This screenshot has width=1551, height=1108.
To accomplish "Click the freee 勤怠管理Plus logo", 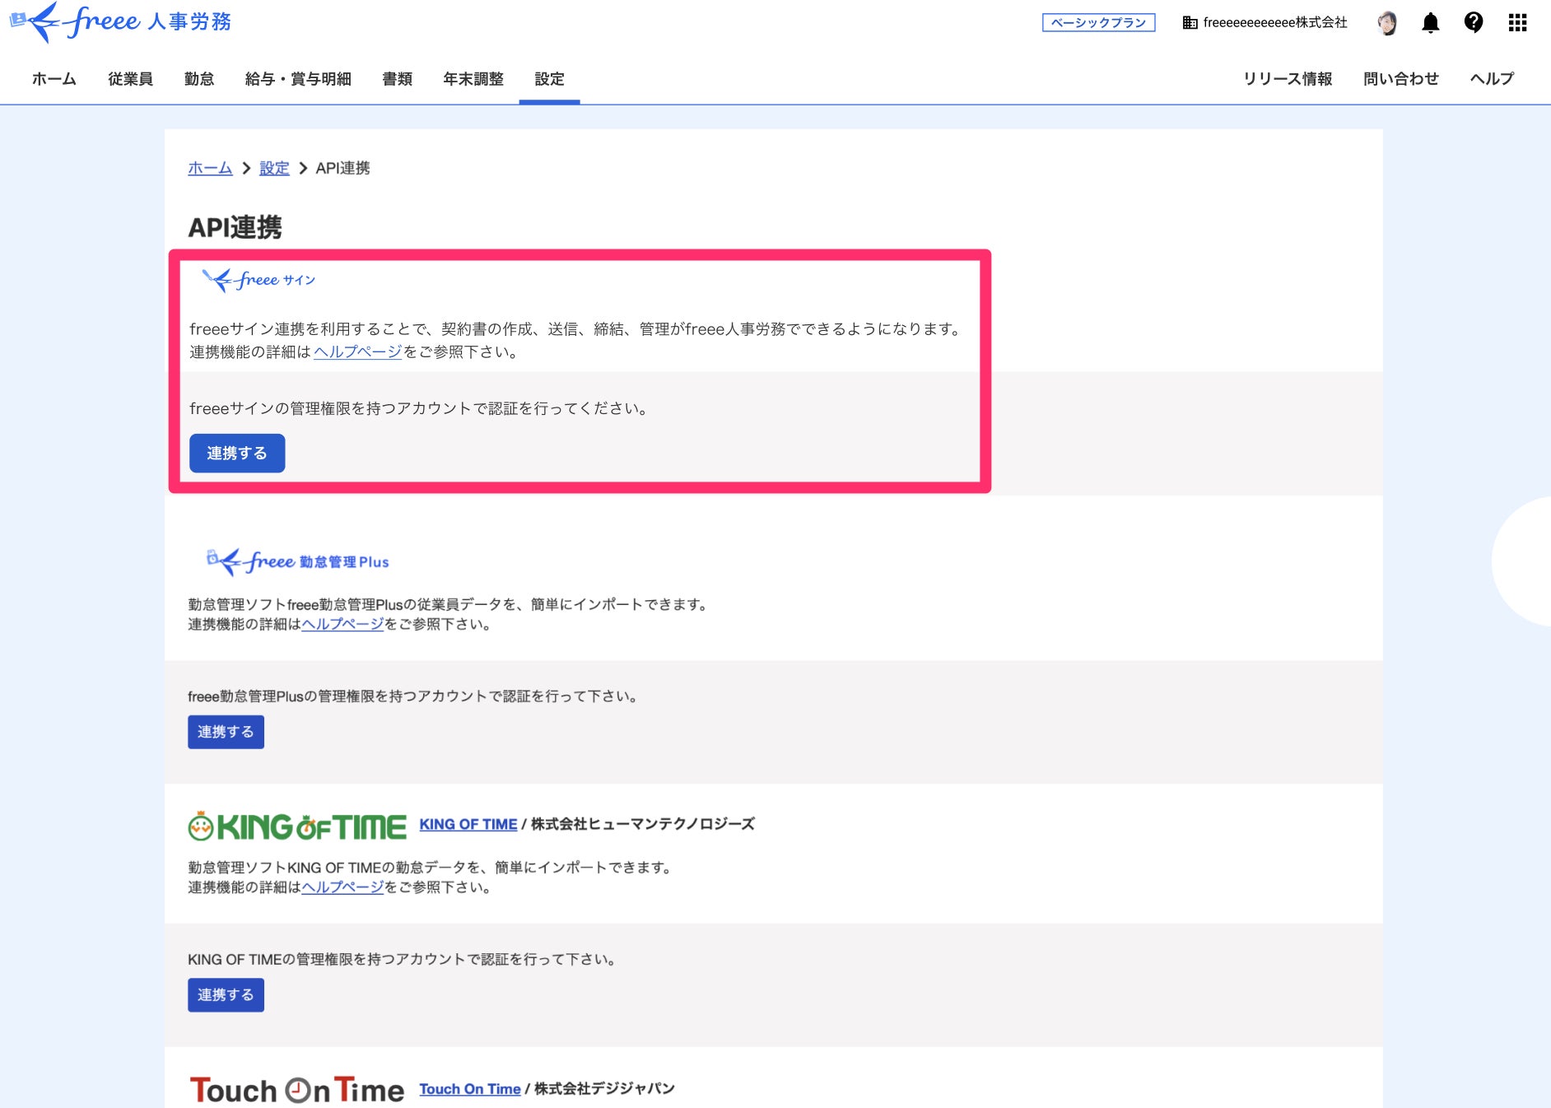I will (297, 561).
